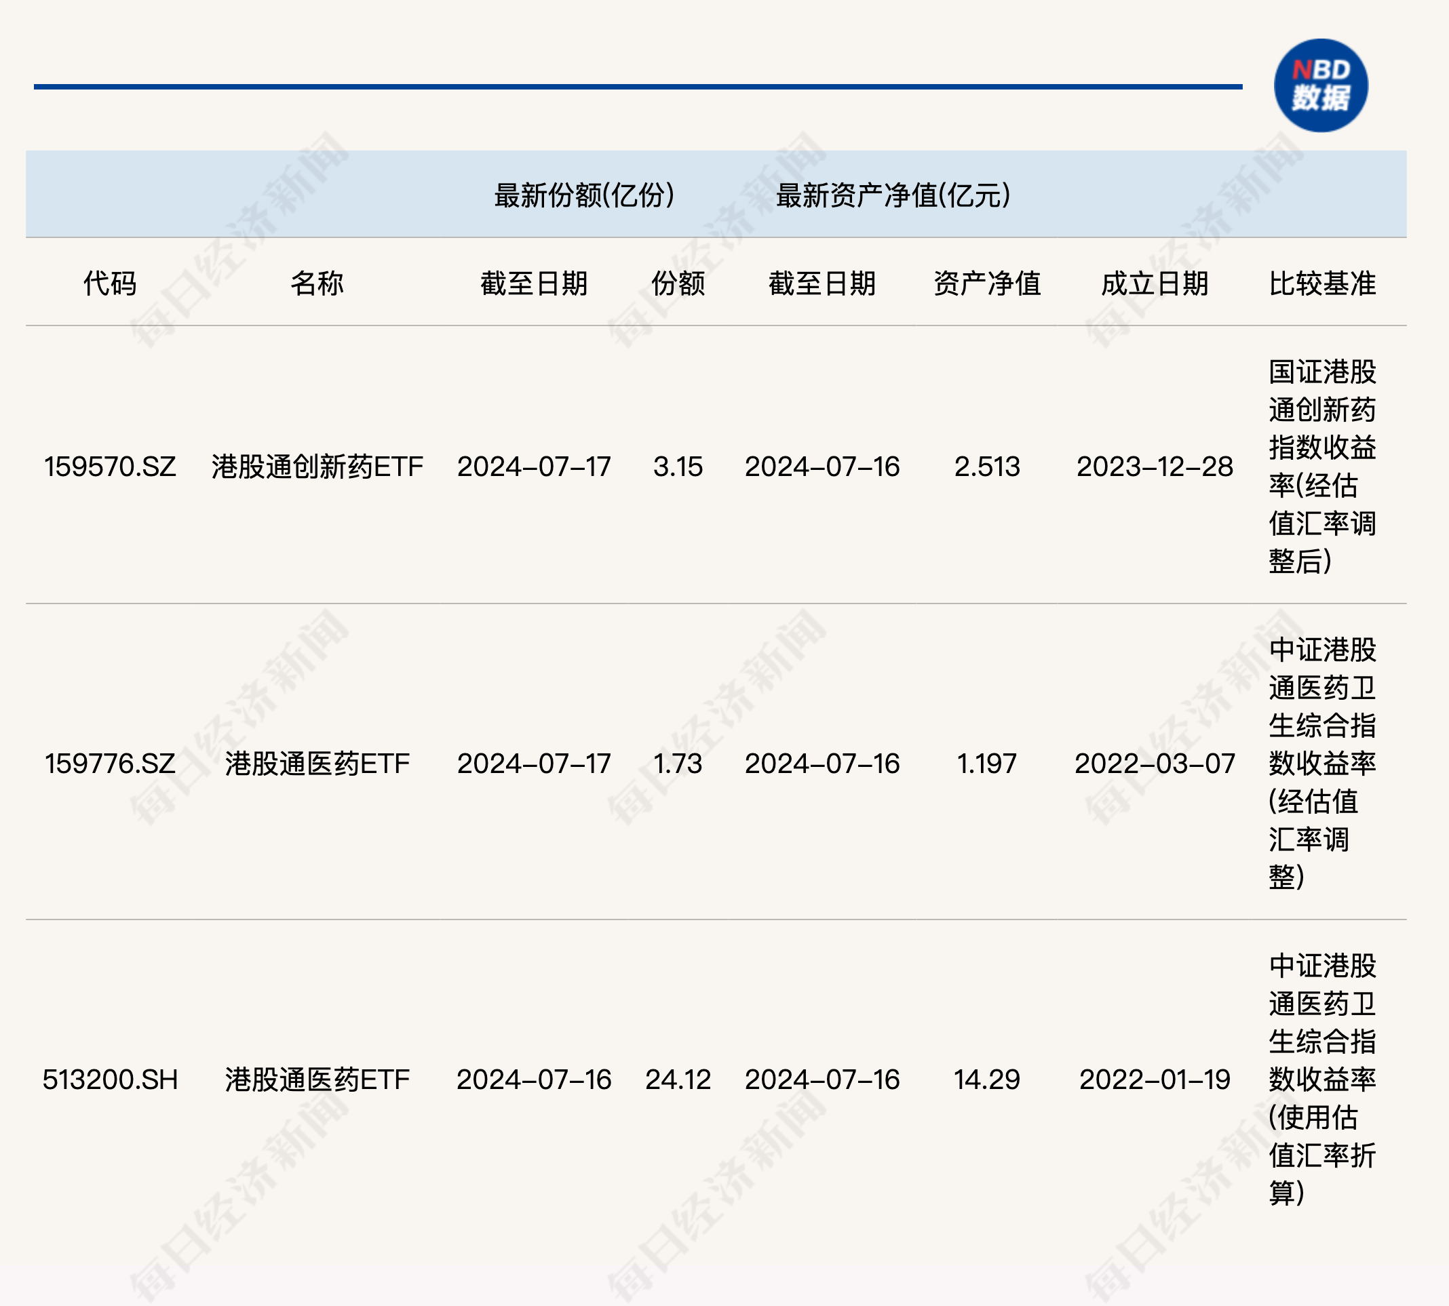1449x1306 pixels.
Task: Select fund code 159570.SZ
Action: pos(110,467)
